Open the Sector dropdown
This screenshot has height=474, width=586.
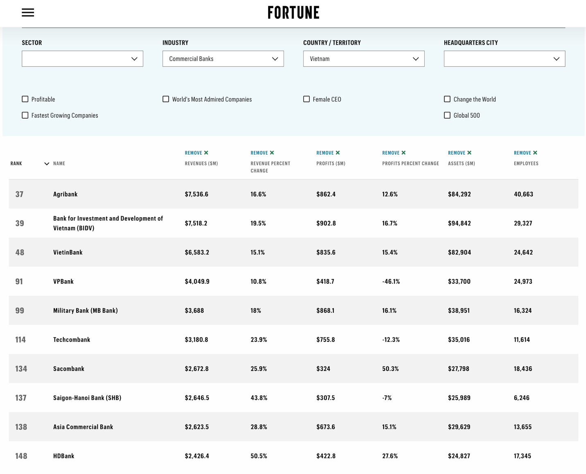[82, 59]
